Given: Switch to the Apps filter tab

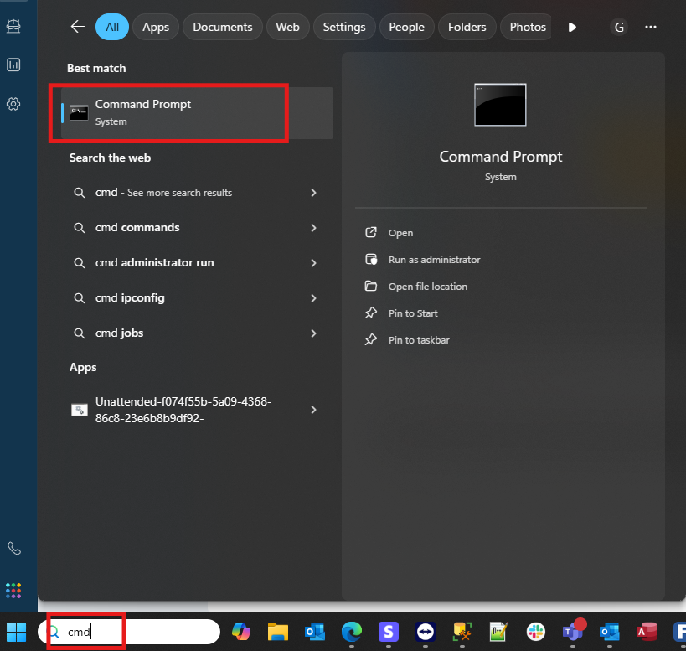Looking at the screenshot, I should (156, 27).
